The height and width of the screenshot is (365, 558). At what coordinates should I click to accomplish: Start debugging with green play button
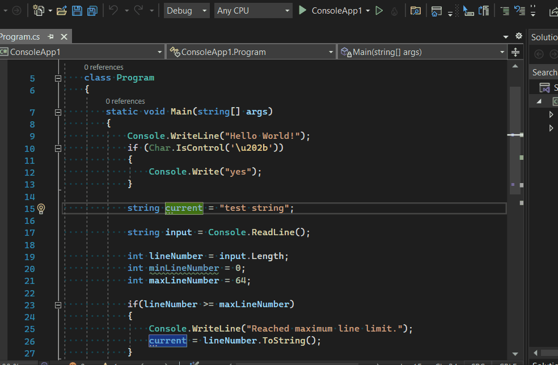(303, 10)
